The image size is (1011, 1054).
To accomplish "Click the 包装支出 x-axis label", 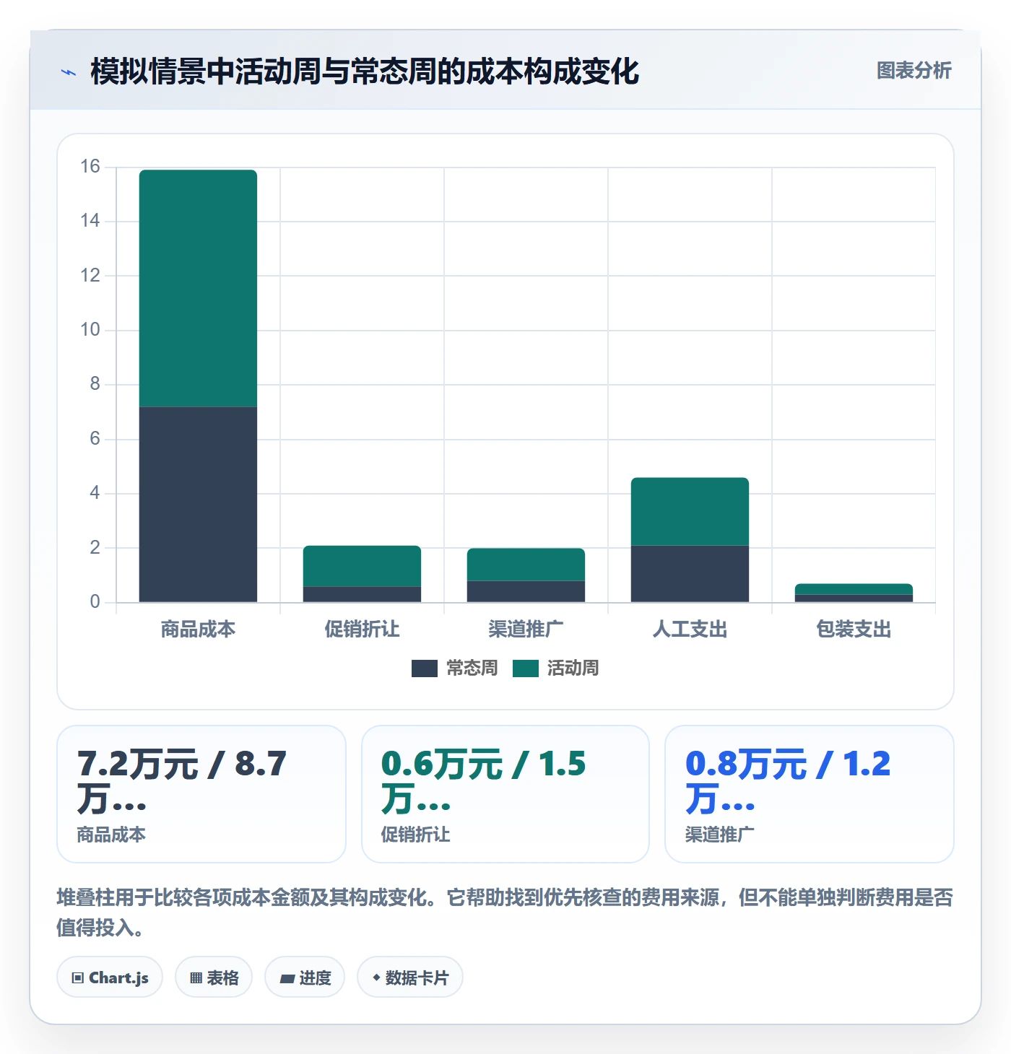I will tap(854, 630).
